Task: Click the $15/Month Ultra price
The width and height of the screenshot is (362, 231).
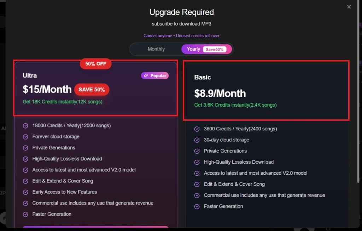Action: [x=47, y=90]
